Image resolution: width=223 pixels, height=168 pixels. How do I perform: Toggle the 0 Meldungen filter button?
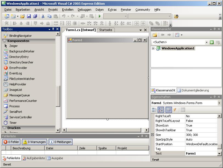(61, 142)
